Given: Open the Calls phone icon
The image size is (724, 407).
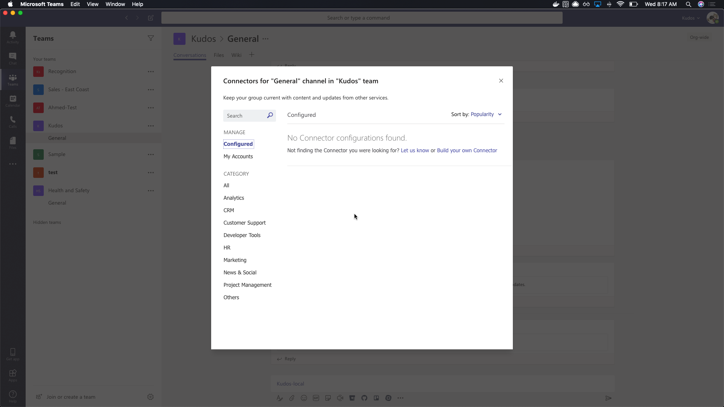Looking at the screenshot, I should point(13,122).
